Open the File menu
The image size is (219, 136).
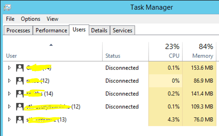(10, 19)
